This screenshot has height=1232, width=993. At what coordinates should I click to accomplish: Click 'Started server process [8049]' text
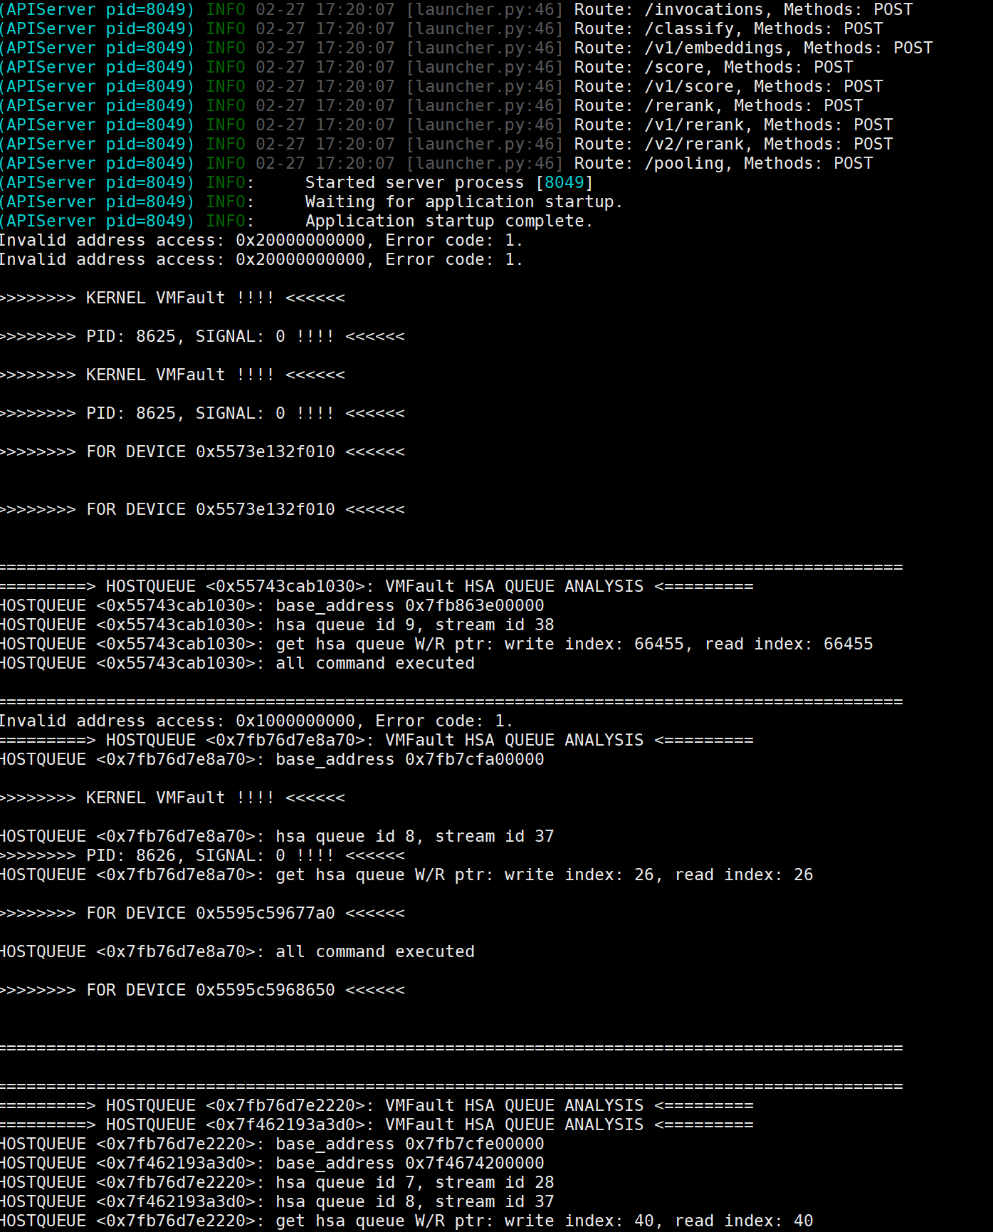click(x=449, y=182)
